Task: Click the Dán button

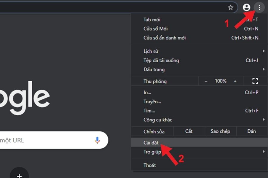Action: pyautogui.click(x=252, y=131)
